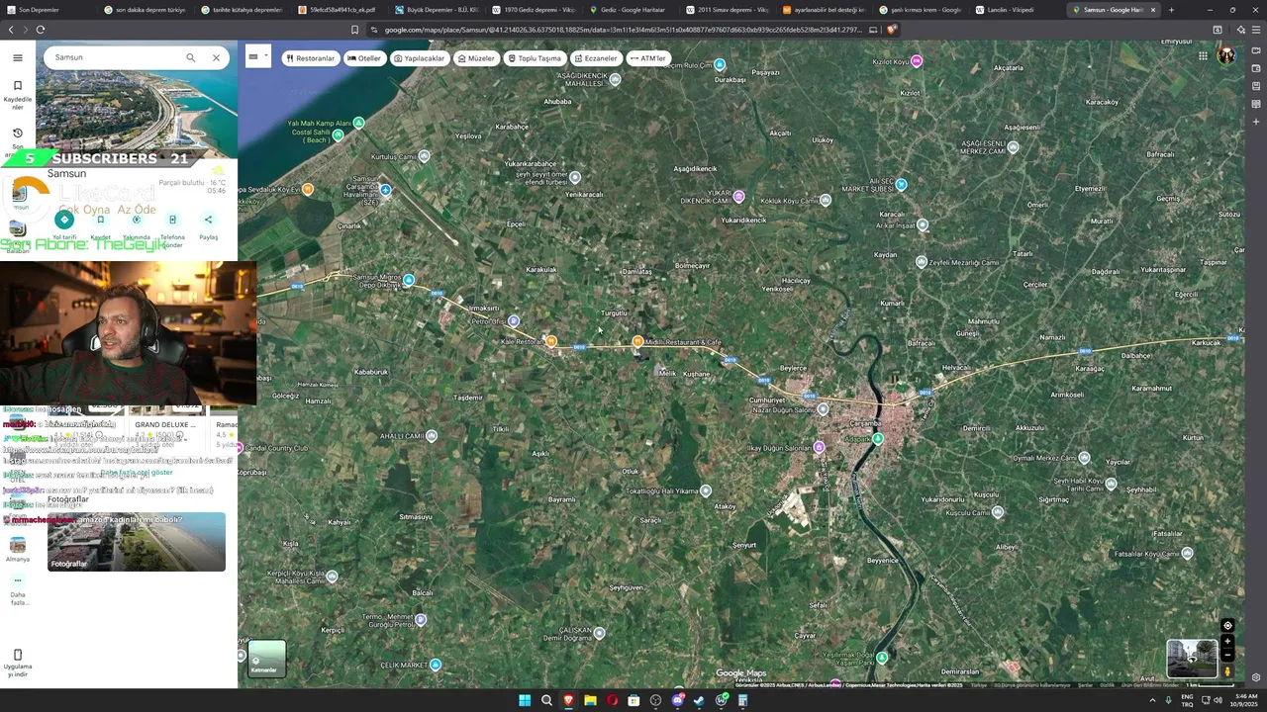Open the Google account profile avatar
The width and height of the screenshot is (1267, 712).
1226,55
